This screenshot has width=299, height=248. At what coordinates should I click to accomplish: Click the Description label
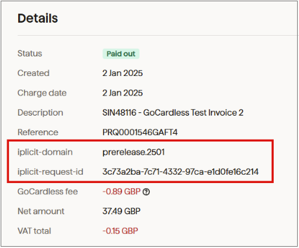40,112
